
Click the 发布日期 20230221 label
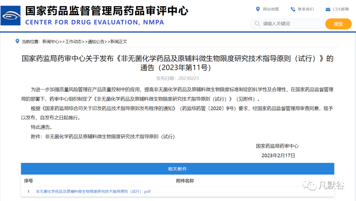178,78
